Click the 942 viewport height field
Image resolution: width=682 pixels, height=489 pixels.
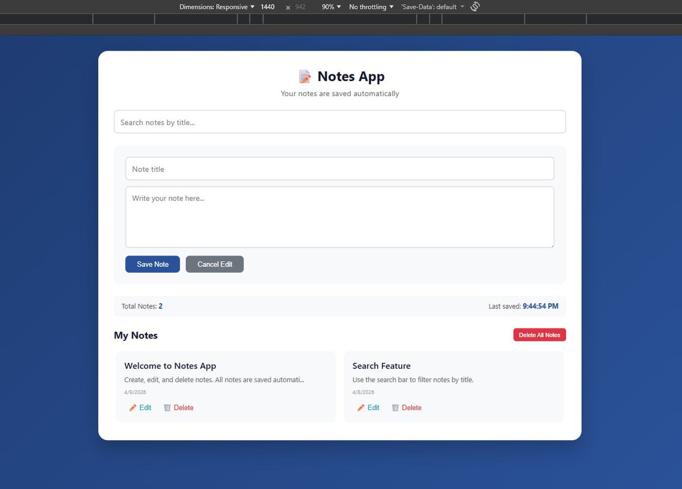(301, 7)
